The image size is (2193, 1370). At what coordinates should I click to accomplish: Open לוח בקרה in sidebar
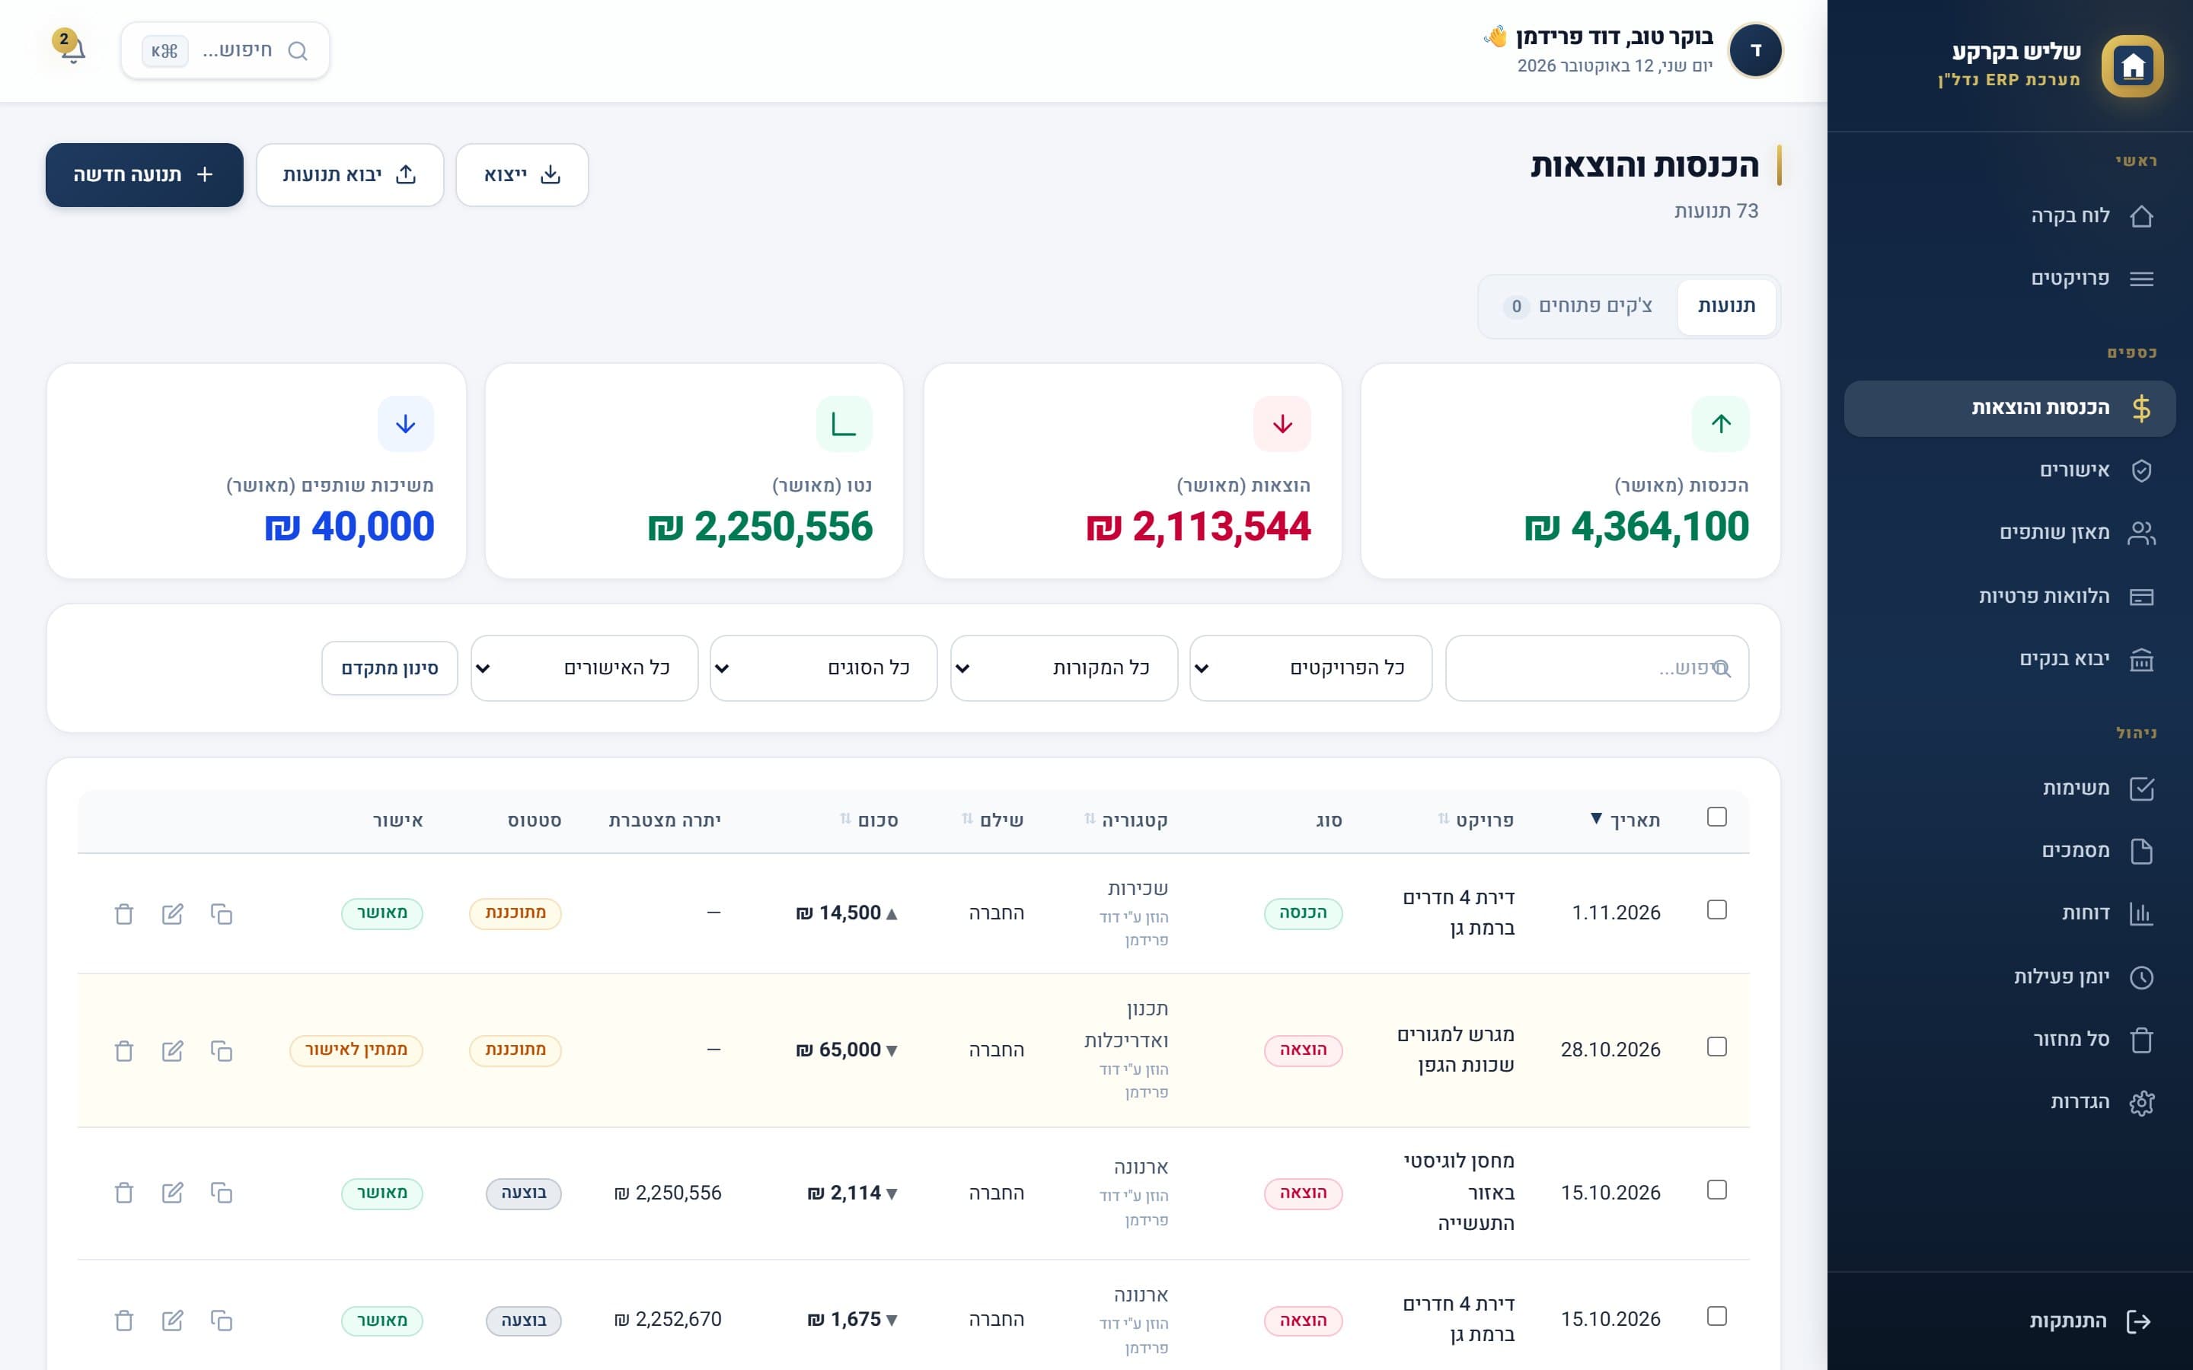click(x=2010, y=215)
